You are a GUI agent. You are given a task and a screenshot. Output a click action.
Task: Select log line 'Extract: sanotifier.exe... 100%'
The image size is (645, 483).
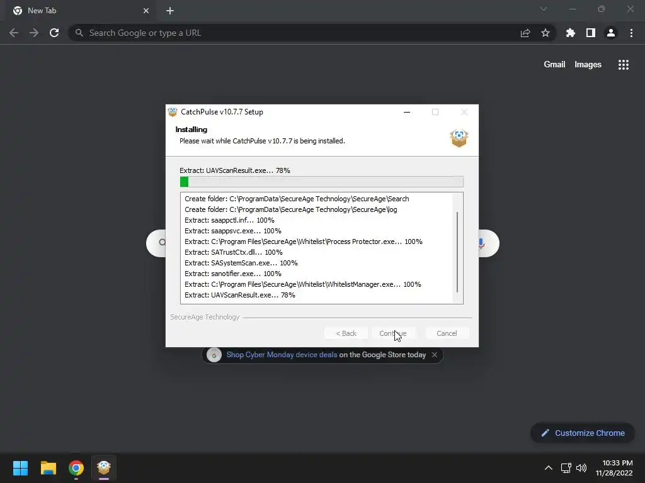pos(233,274)
